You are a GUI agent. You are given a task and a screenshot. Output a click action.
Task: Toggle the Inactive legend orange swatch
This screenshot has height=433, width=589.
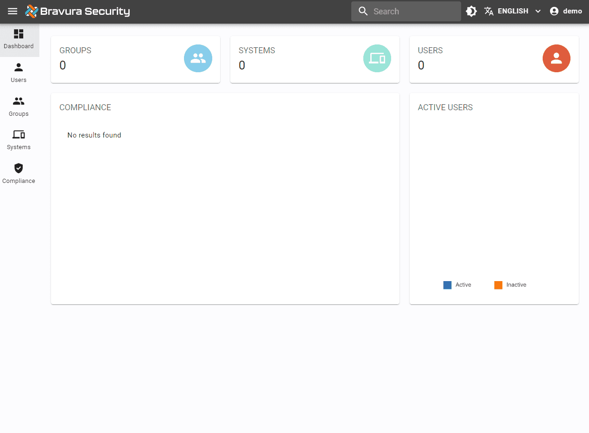(x=498, y=285)
